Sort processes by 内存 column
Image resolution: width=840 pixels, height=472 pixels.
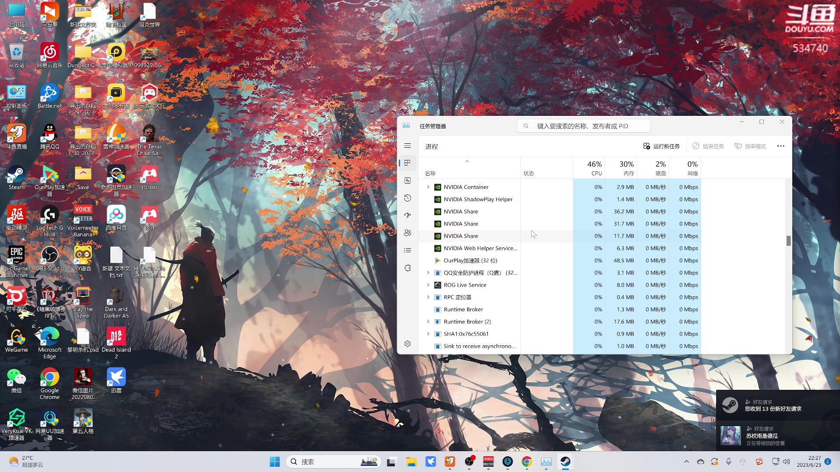[x=621, y=168]
